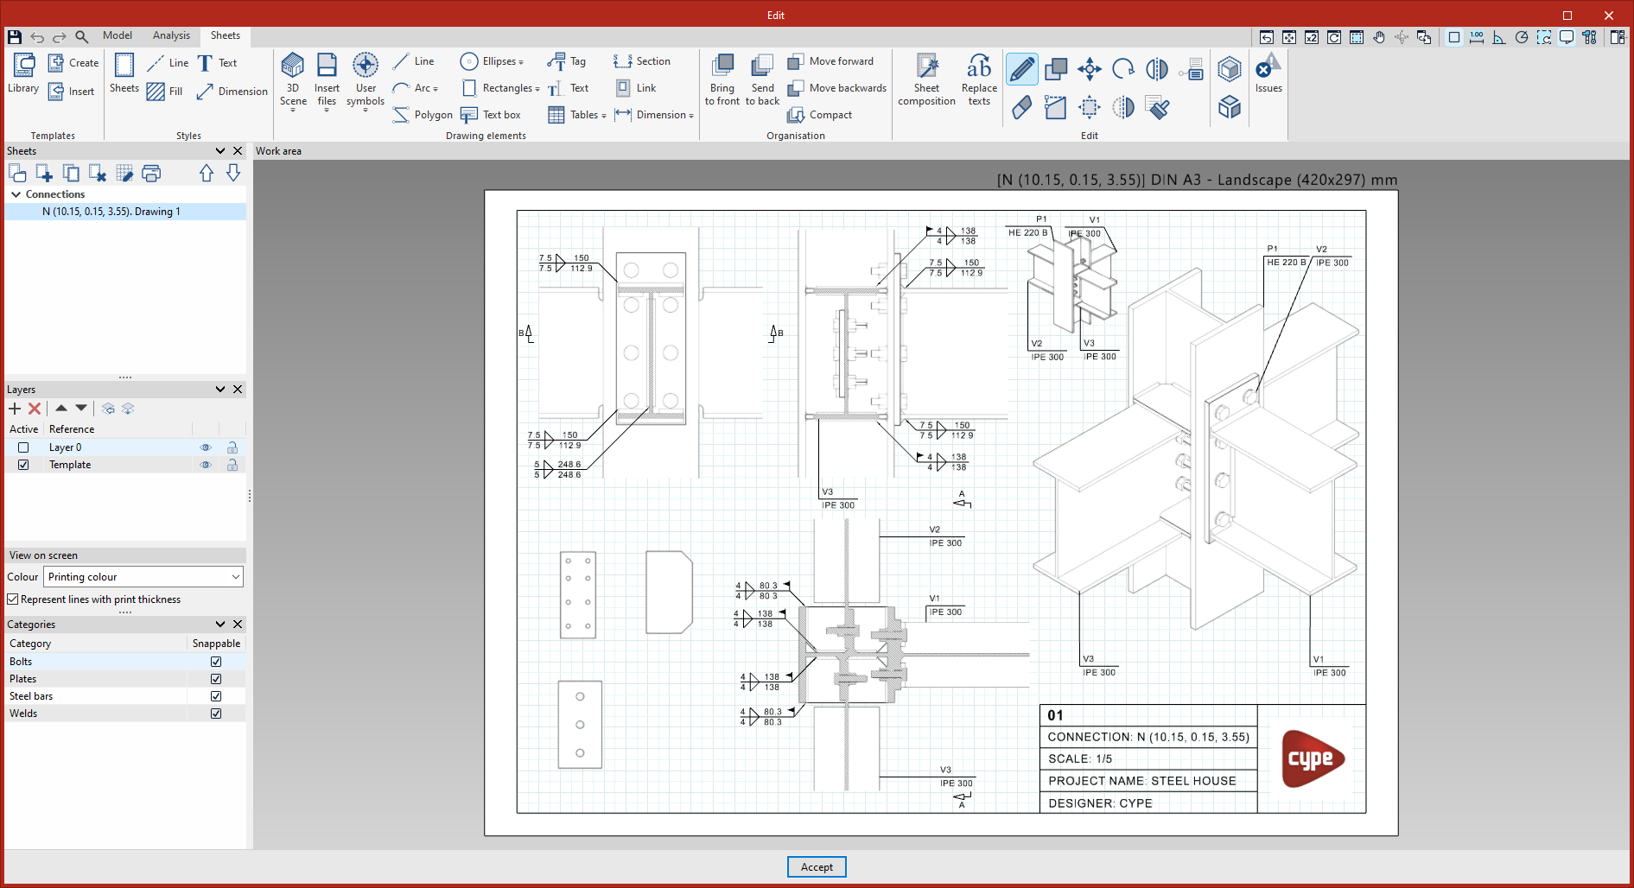Image resolution: width=1634 pixels, height=888 pixels.
Task: Open Sheet composition
Action: pos(926,80)
